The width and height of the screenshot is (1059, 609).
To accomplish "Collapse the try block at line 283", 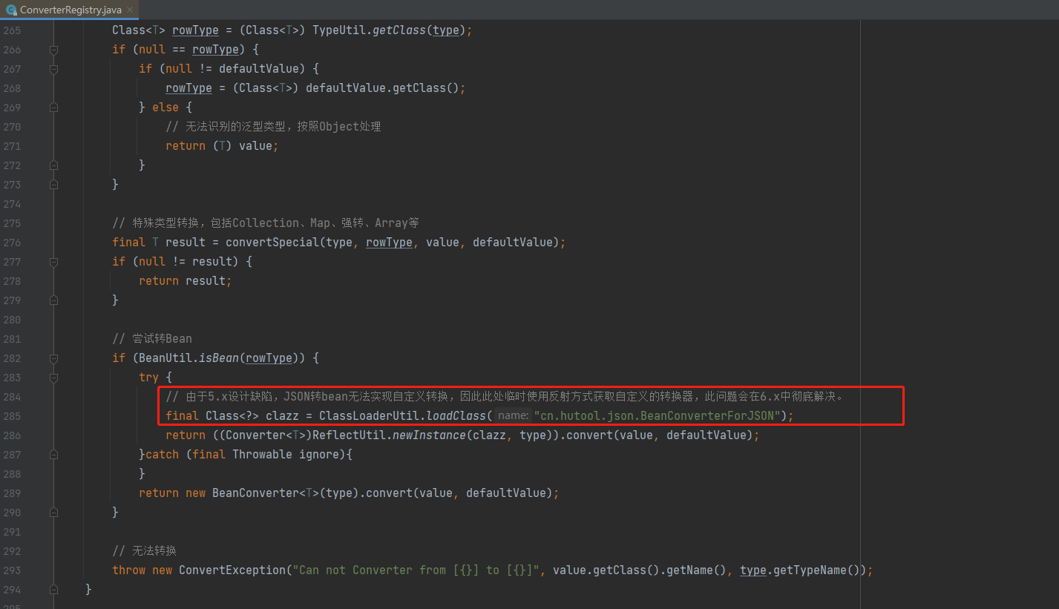I will [53, 377].
